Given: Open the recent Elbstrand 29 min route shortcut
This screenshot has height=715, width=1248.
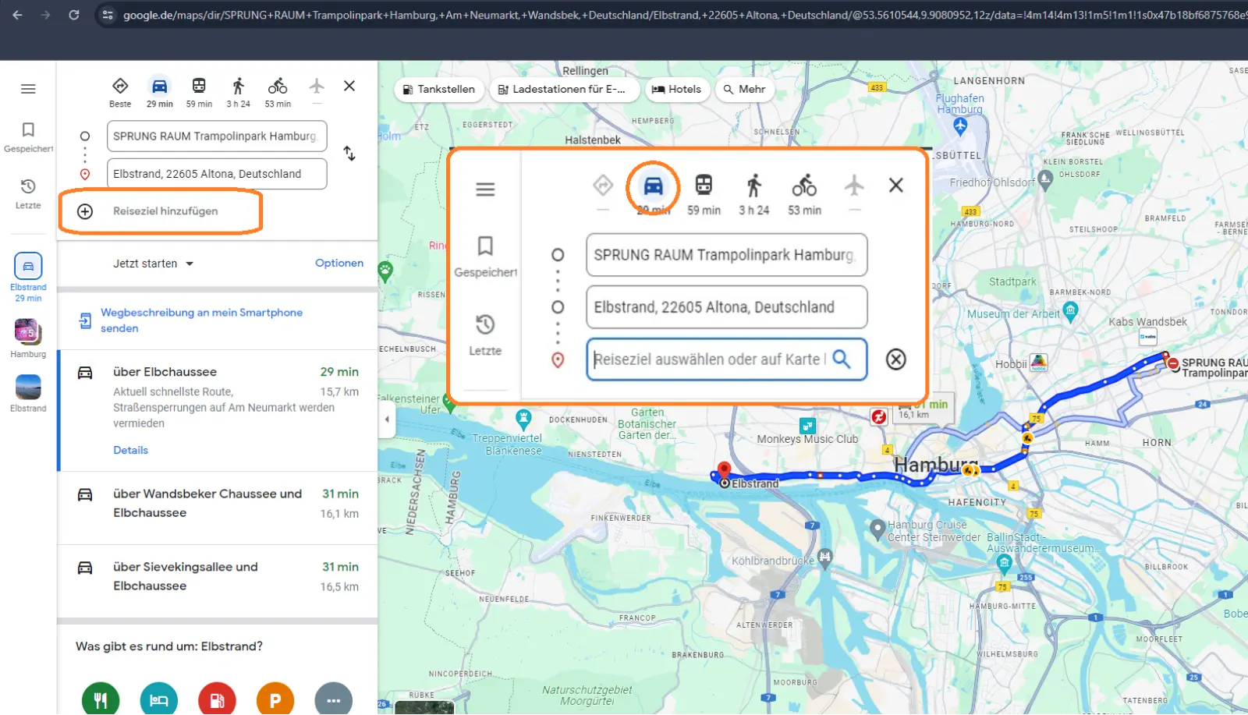Looking at the screenshot, I should tap(28, 278).
